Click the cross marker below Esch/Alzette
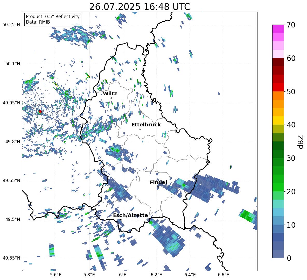Viewport: 307px width, 280px height. [x=121, y=220]
